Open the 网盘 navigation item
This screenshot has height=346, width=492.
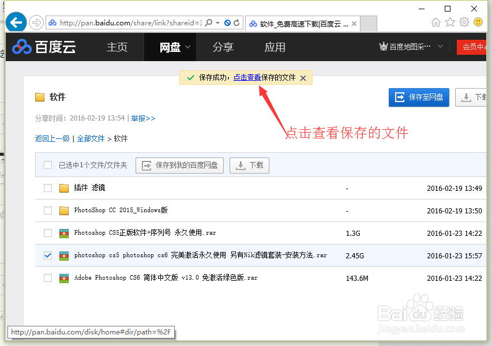(x=170, y=47)
